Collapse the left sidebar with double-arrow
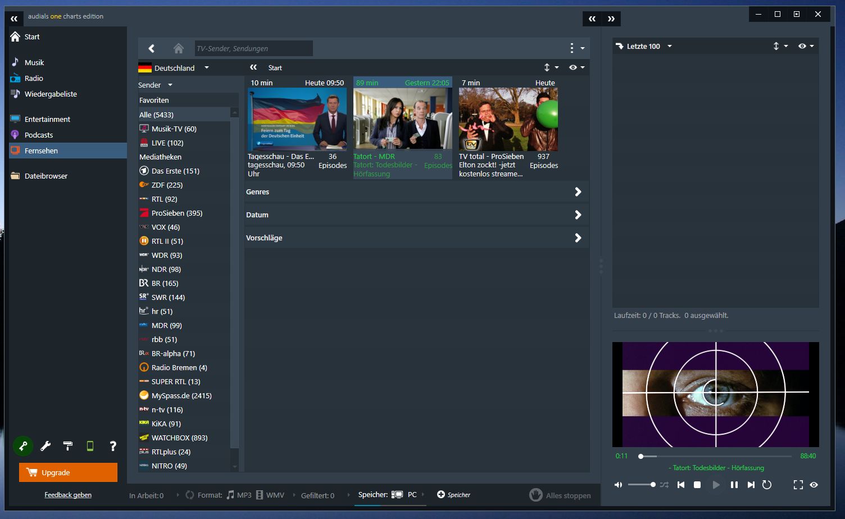This screenshot has height=519, width=845. 14,19
